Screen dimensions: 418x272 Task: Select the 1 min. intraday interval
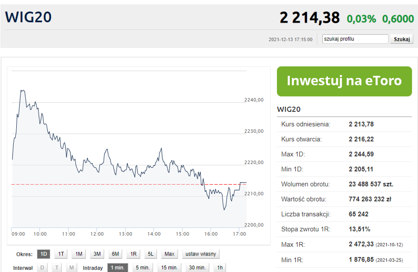[118, 268]
